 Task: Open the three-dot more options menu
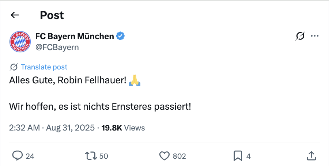[x=314, y=36]
